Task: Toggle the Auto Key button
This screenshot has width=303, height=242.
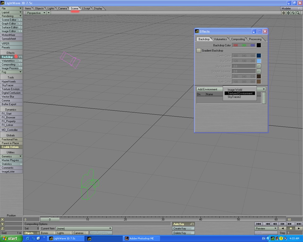Action: (183, 224)
